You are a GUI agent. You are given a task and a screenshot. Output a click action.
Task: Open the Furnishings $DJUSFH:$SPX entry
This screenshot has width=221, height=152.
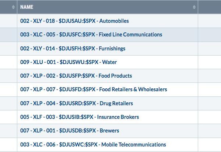click(73, 49)
